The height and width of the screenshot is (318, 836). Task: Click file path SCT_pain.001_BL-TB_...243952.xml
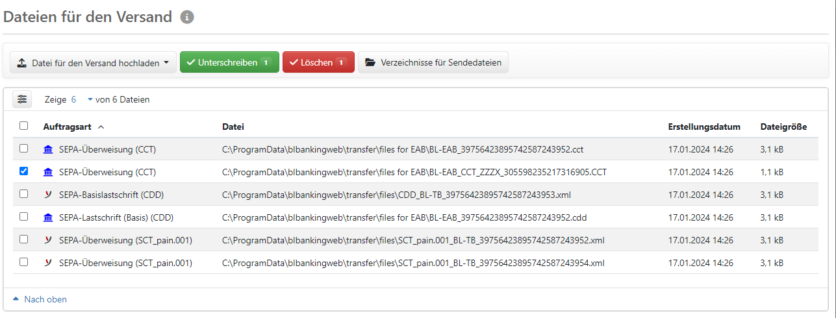tap(413, 240)
